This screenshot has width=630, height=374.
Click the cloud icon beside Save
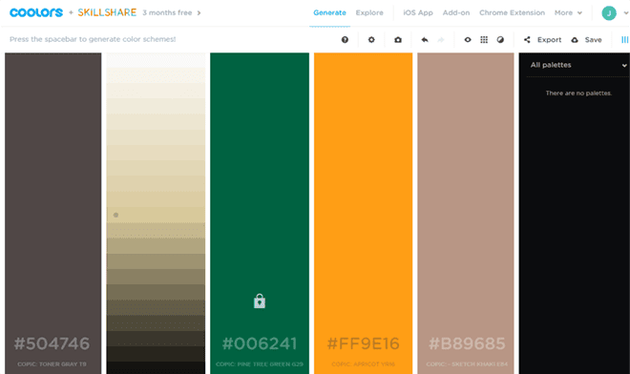[575, 39]
